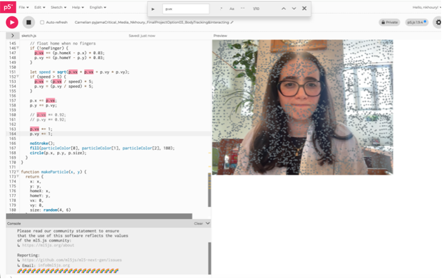Viewport: 443px width, 280px height.
Task: Click the noStroke() call on line 166
Action: coord(42,143)
